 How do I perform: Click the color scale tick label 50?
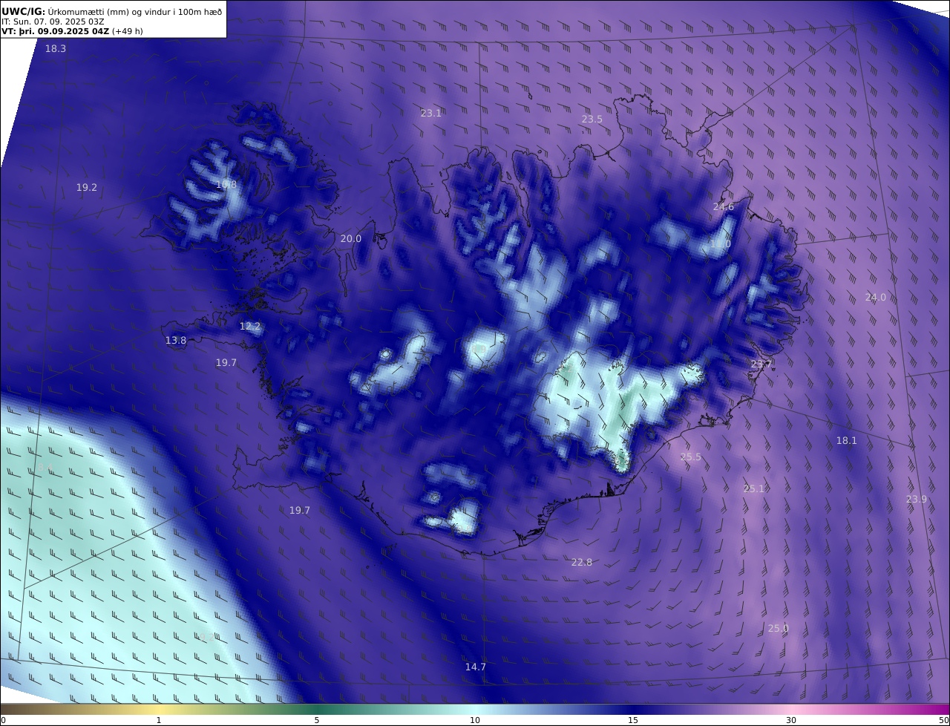[944, 720]
